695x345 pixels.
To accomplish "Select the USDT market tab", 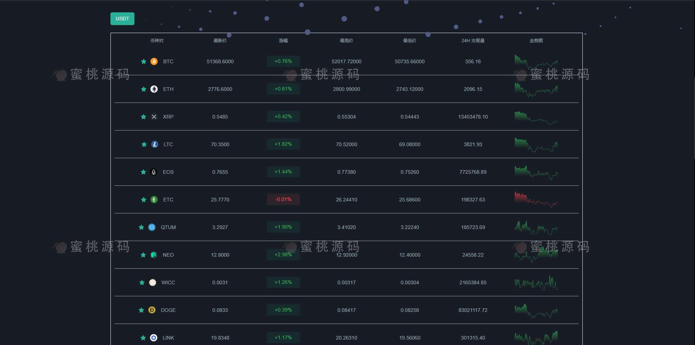I will [122, 19].
